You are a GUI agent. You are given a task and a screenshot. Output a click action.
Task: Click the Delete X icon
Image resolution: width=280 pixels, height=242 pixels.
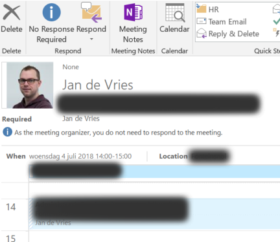click(12, 12)
